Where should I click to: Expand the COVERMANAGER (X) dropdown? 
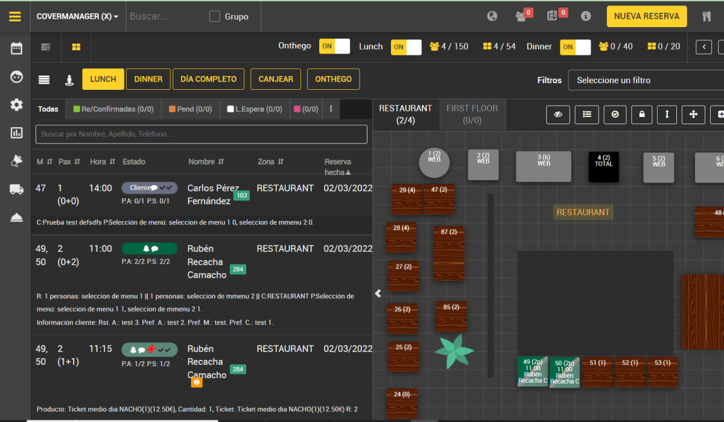(x=77, y=16)
